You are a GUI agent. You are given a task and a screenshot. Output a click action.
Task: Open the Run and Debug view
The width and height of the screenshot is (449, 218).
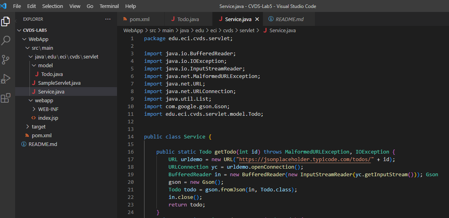click(x=6, y=79)
